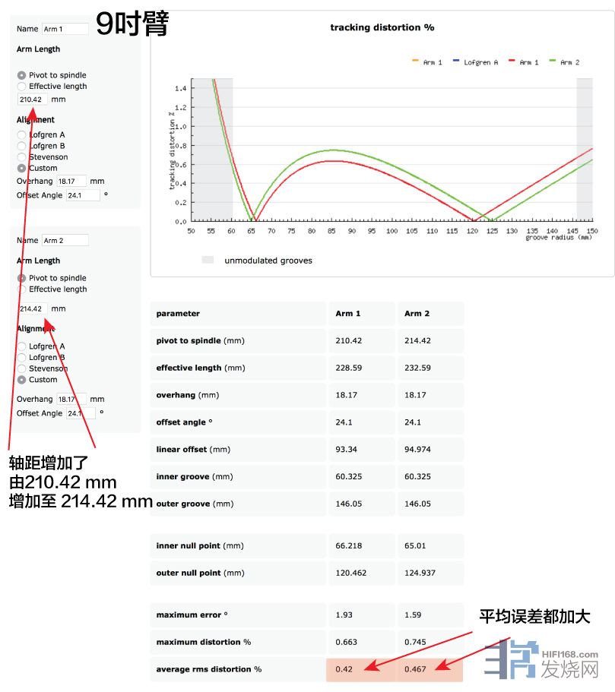
Task: Choose Lofgren A alignment for Arm 1
Action: pyautogui.click(x=21, y=135)
